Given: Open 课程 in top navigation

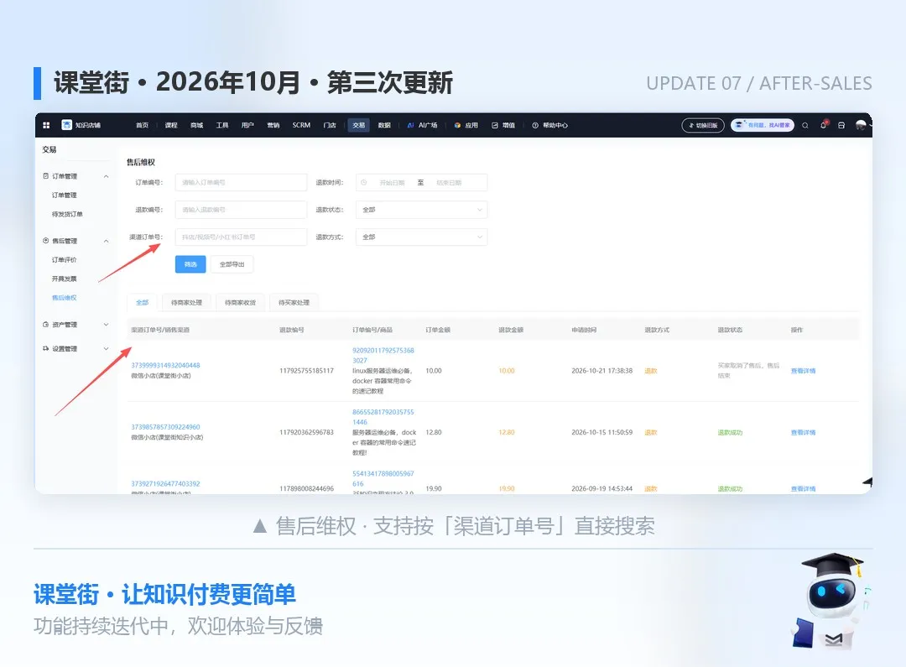Looking at the screenshot, I should tap(171, 125).
